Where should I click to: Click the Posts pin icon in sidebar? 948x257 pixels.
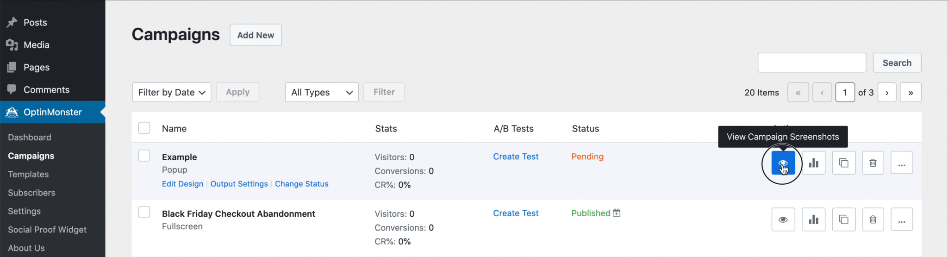coord(12,22)
